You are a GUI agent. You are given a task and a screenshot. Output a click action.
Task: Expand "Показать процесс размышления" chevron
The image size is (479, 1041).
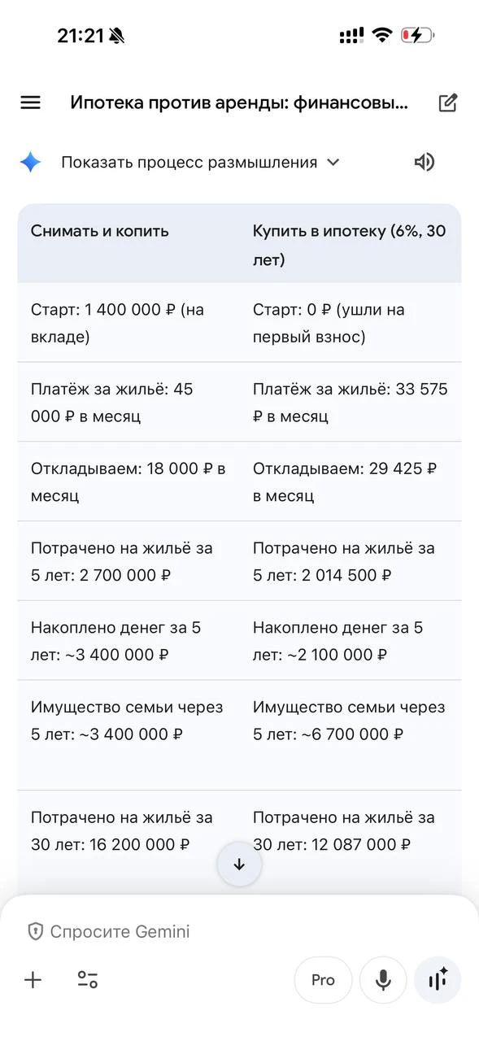click(333, 162)
